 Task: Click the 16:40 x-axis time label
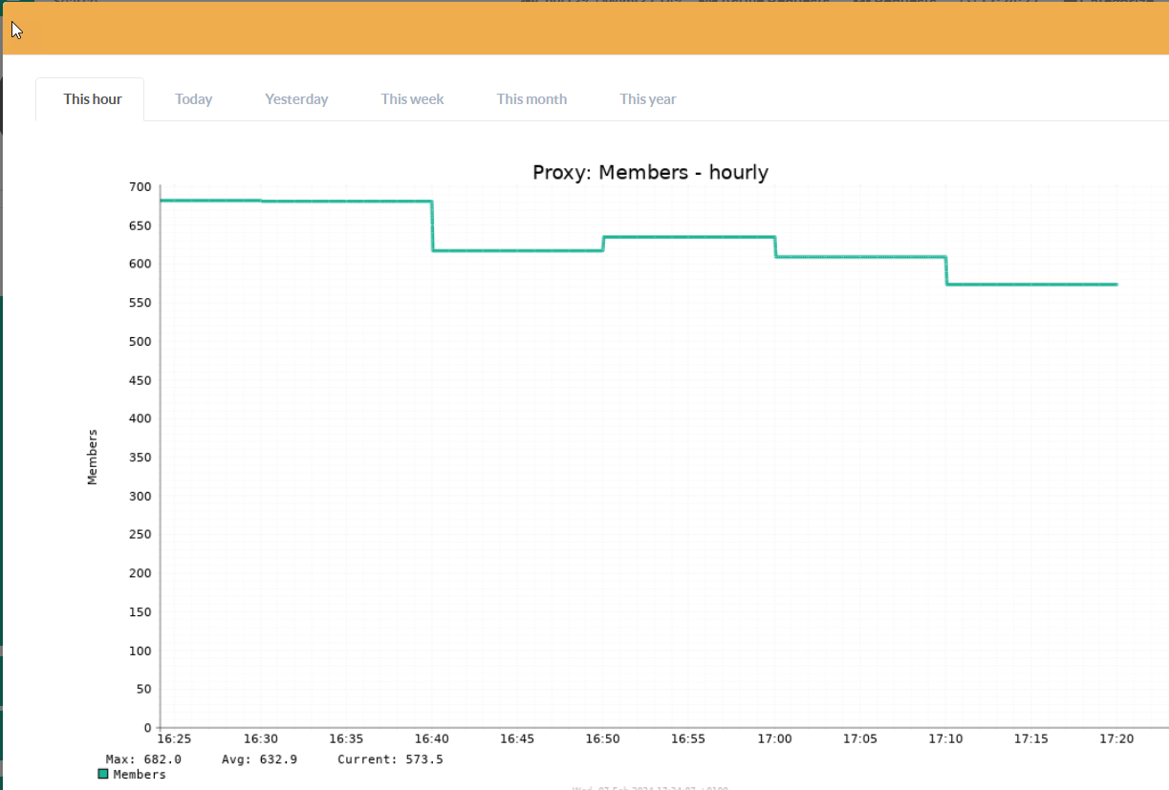point(432,739)
